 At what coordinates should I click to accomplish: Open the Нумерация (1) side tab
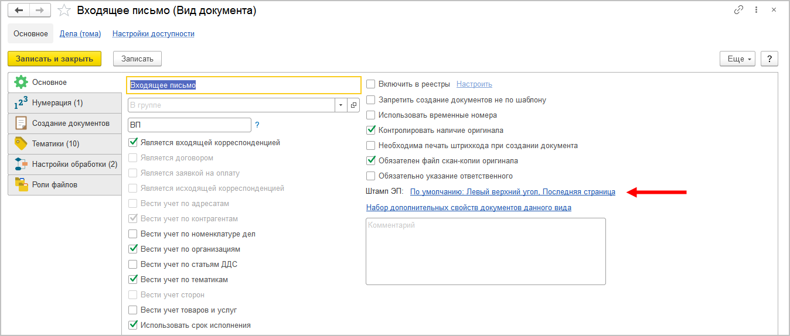57,102
